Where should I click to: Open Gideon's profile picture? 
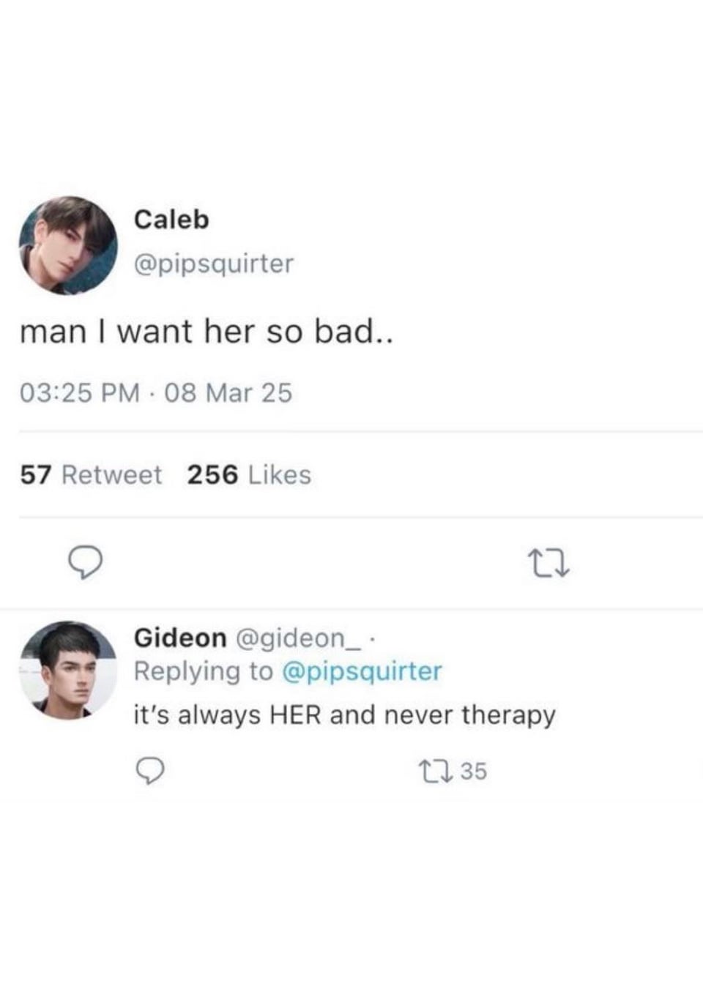click(67, 670)
